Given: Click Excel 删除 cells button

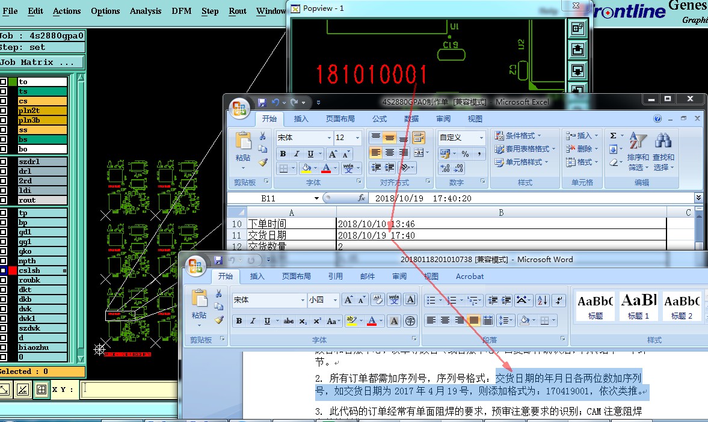Looking at the screenshot, I should [582, 148].
